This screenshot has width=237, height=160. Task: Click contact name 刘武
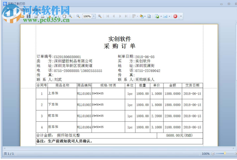click(58, 80)
